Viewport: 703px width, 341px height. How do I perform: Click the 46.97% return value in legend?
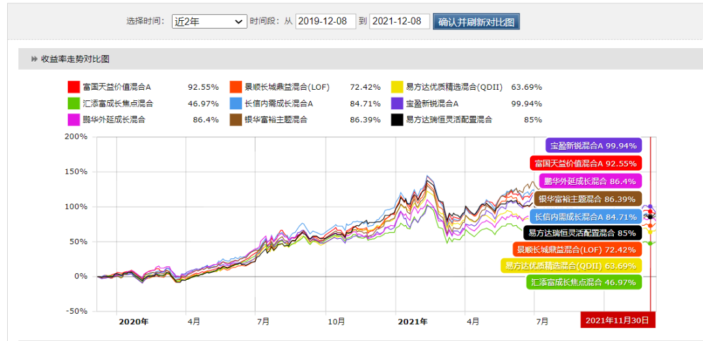coord(203,103)
